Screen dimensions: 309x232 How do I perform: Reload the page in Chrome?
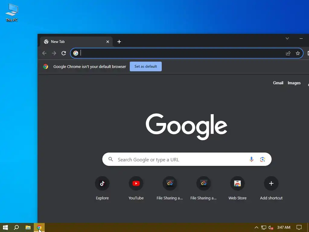click(64, 53)
